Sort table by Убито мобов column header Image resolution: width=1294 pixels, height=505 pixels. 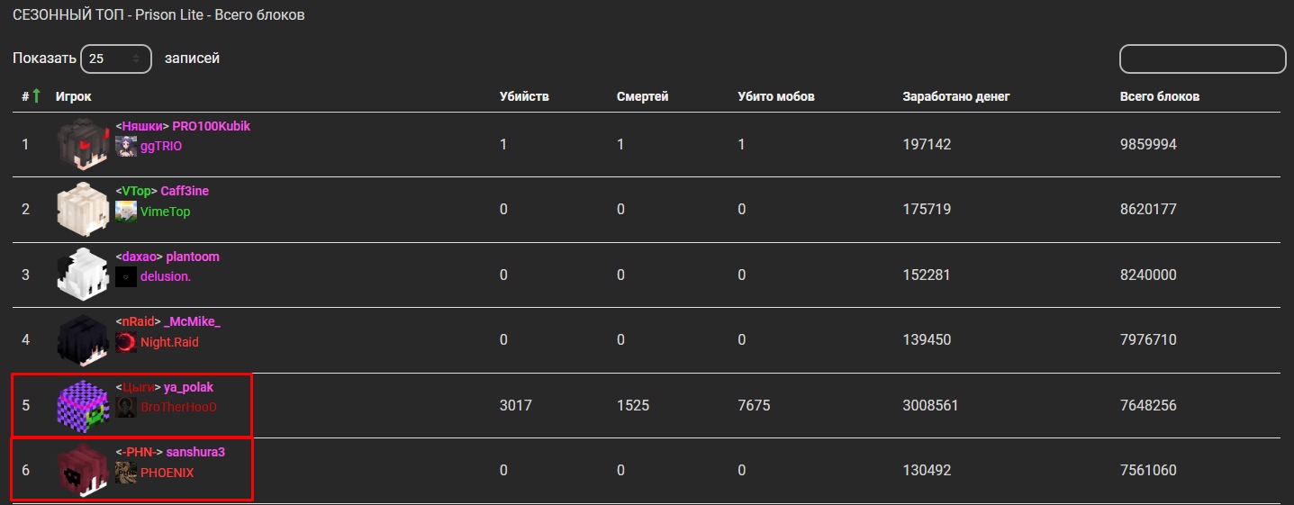(775, 96)
